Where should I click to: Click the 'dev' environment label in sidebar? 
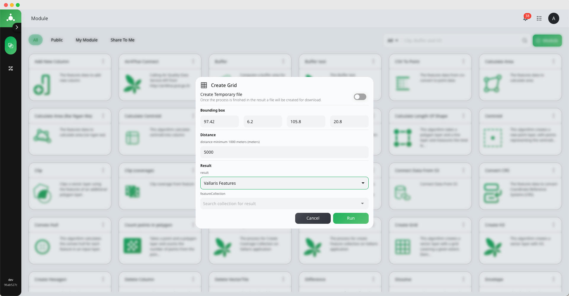[x=11, y=280]
